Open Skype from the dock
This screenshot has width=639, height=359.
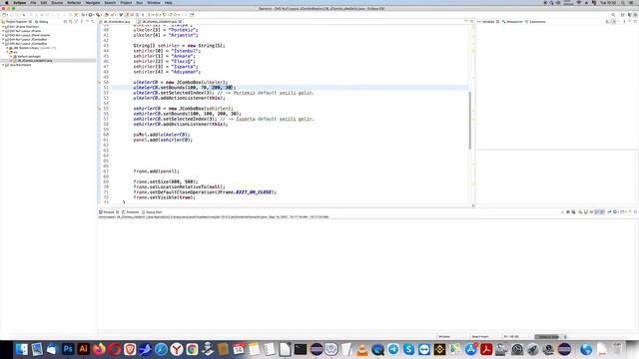408,349
